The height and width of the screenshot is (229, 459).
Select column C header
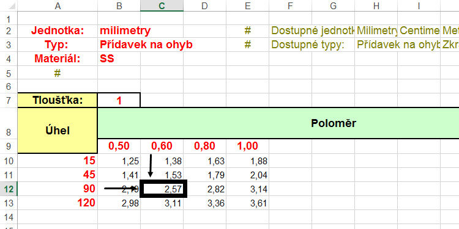point(162,6)
